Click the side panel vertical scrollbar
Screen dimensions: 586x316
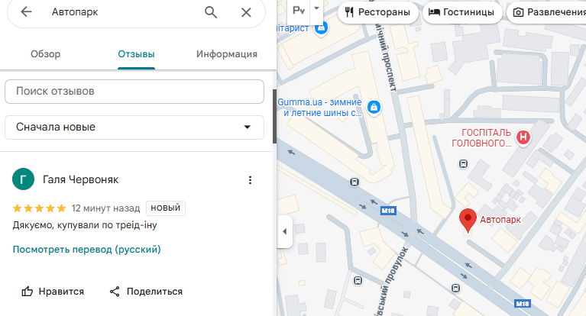tap(274, 115)
